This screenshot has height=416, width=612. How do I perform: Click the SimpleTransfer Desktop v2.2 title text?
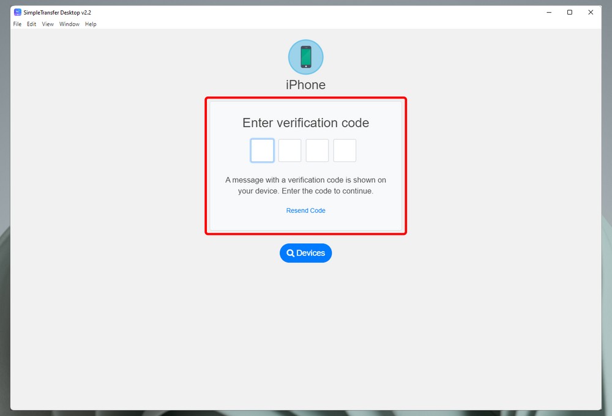coord(58,12)
